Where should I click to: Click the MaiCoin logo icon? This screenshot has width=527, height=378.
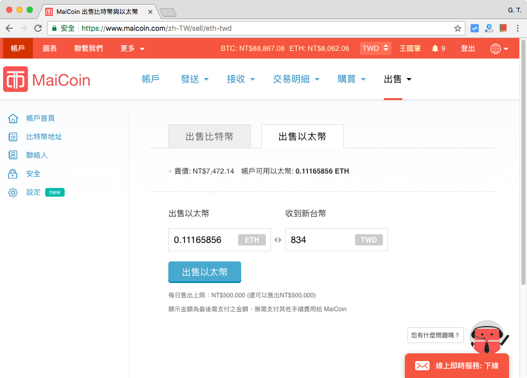[16, 80]
